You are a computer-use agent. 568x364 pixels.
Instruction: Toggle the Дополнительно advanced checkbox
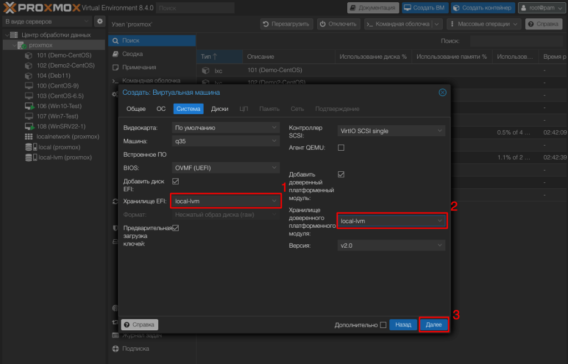pos(383,325)
